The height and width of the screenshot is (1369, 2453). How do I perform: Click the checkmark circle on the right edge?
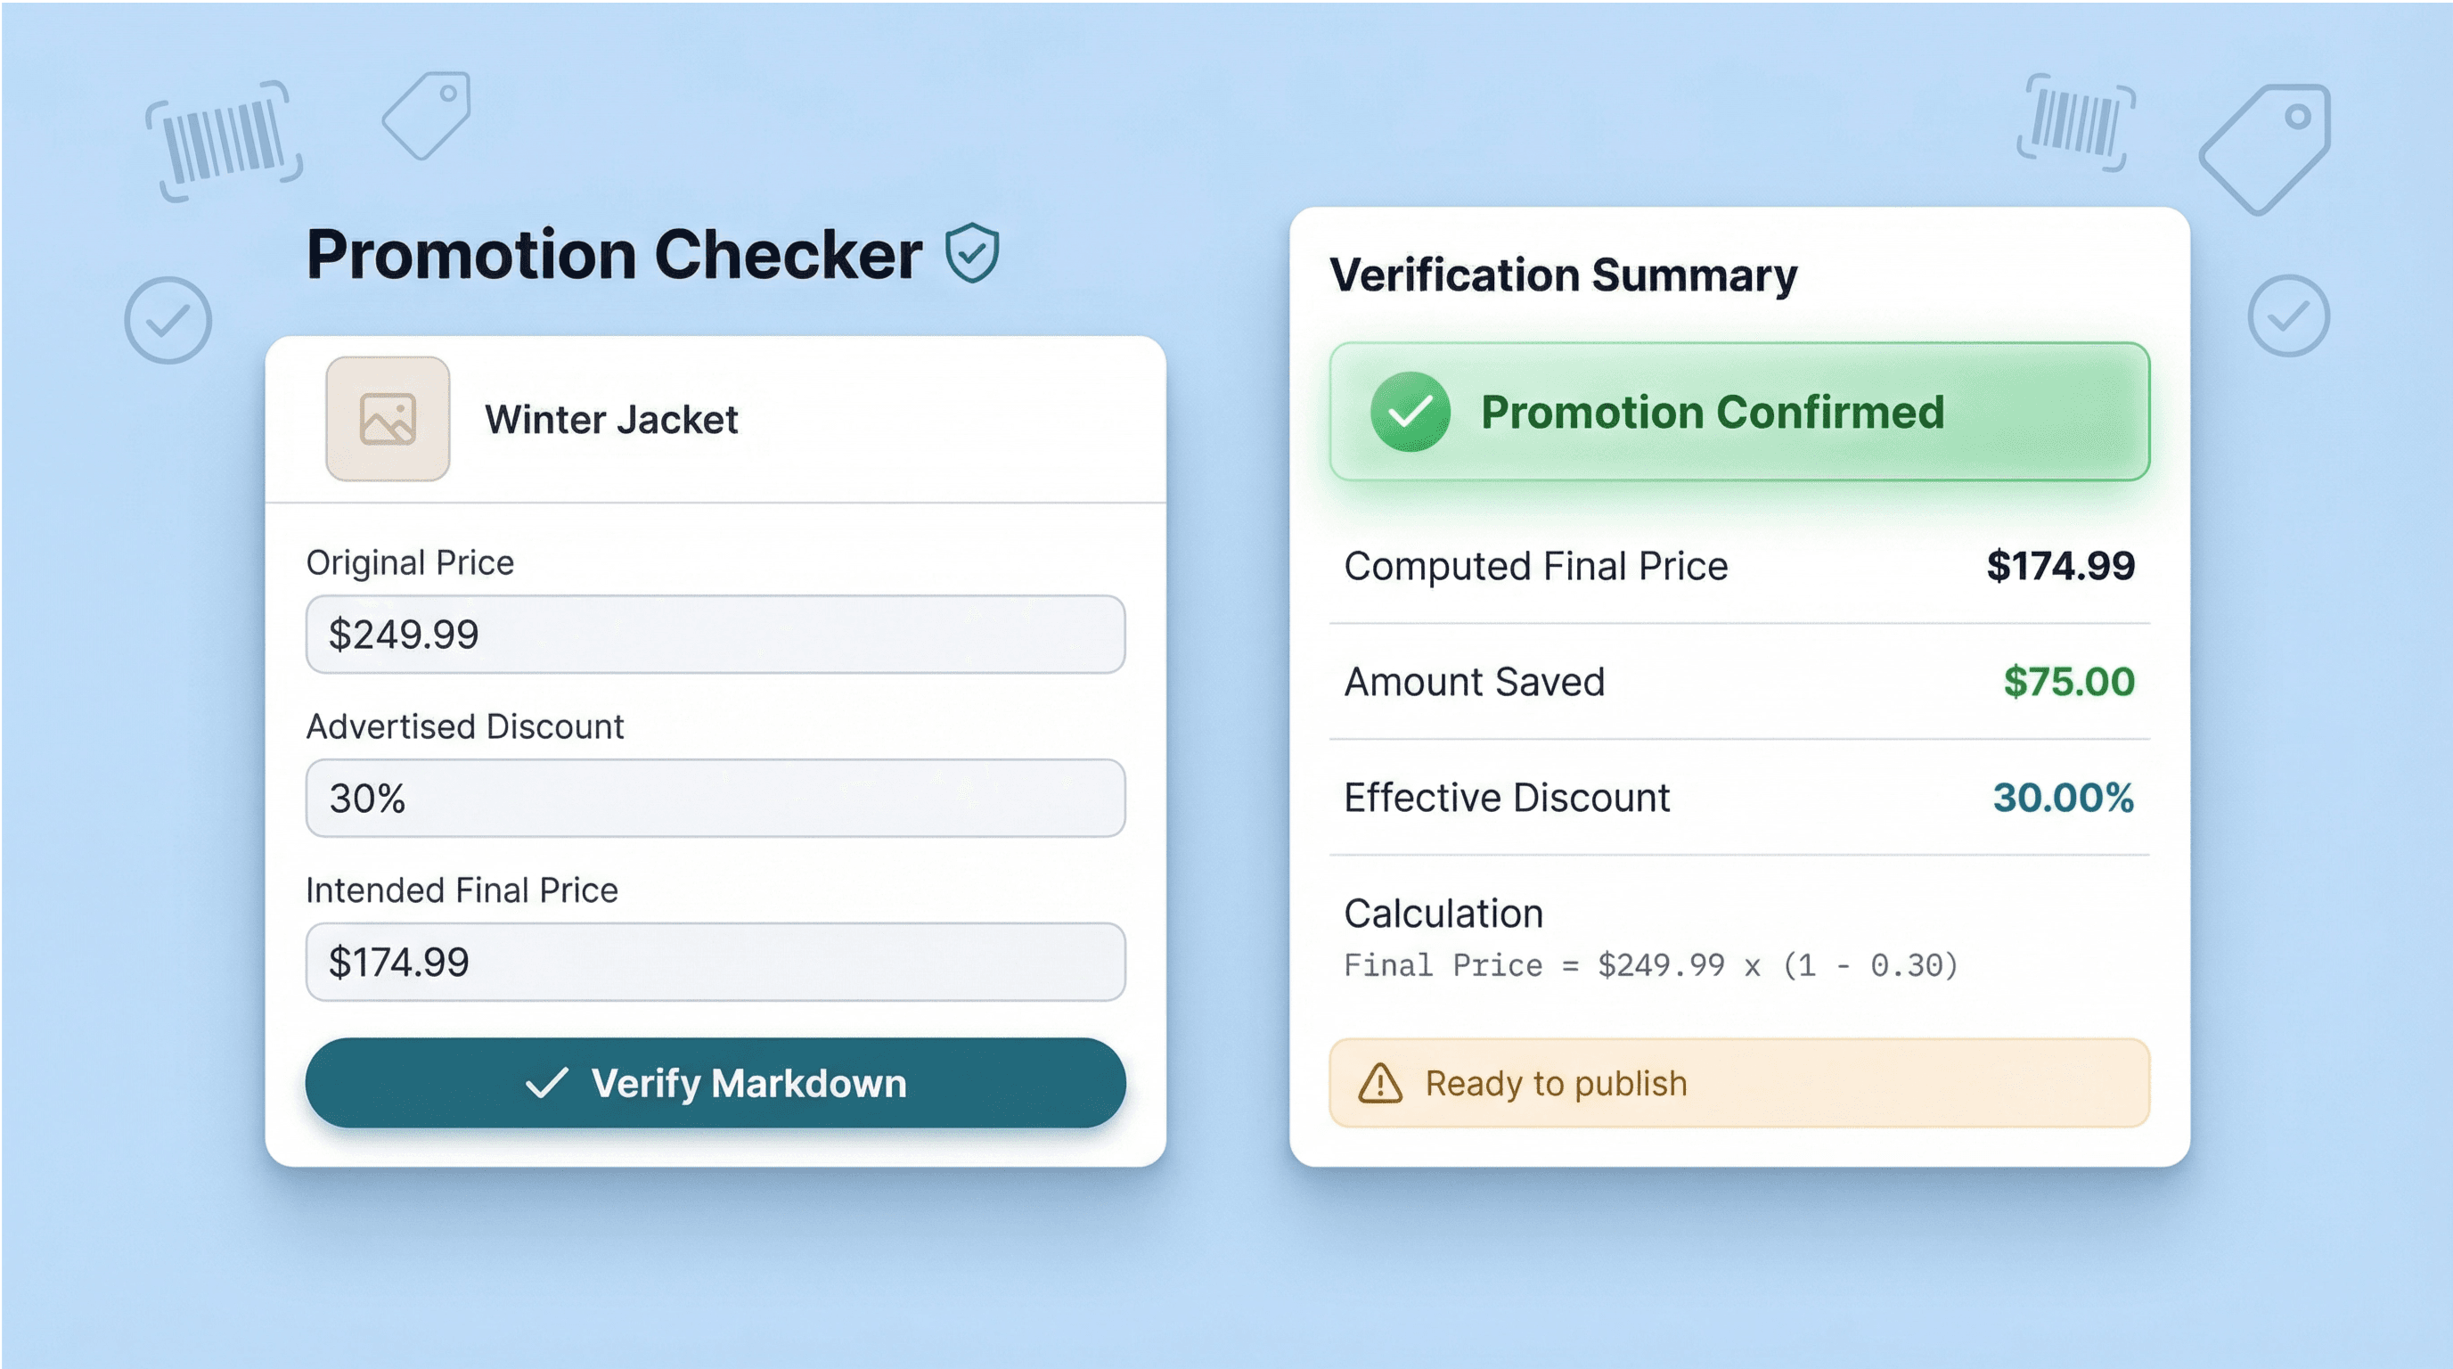pyautogui.click(x=2287, y=315)
